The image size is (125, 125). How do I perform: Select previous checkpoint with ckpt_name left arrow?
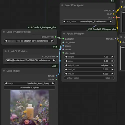coord(64,21)
